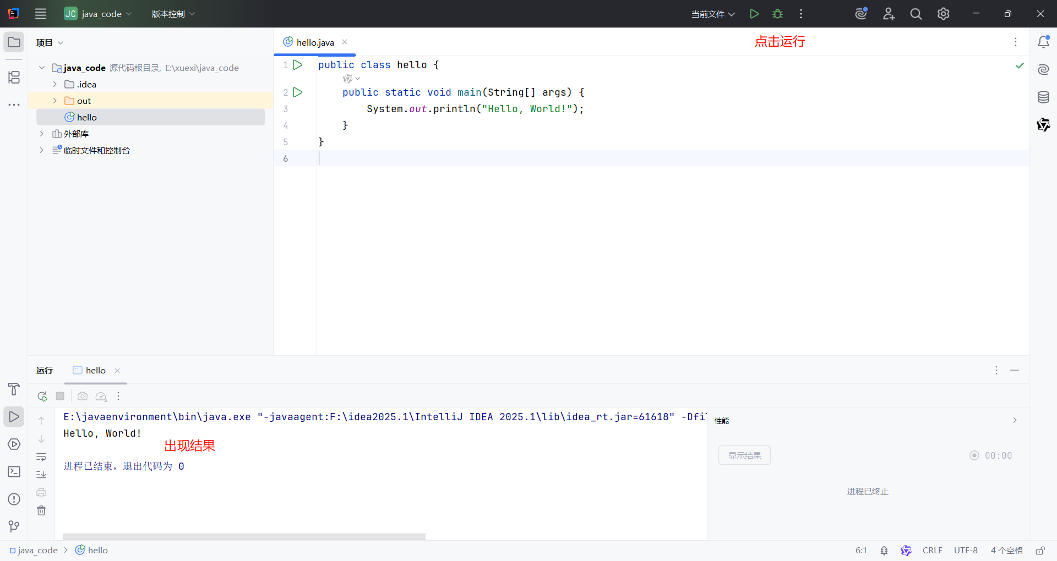Screen dimensions: 1057x561
Task: Open the 当前文件 run configuration dropdown
Action: 713,14
